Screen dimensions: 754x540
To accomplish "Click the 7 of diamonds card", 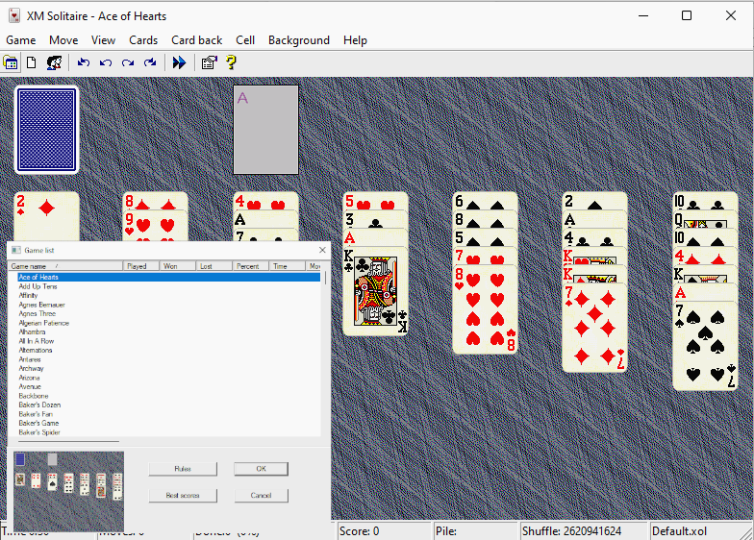I will pos(594,329).
